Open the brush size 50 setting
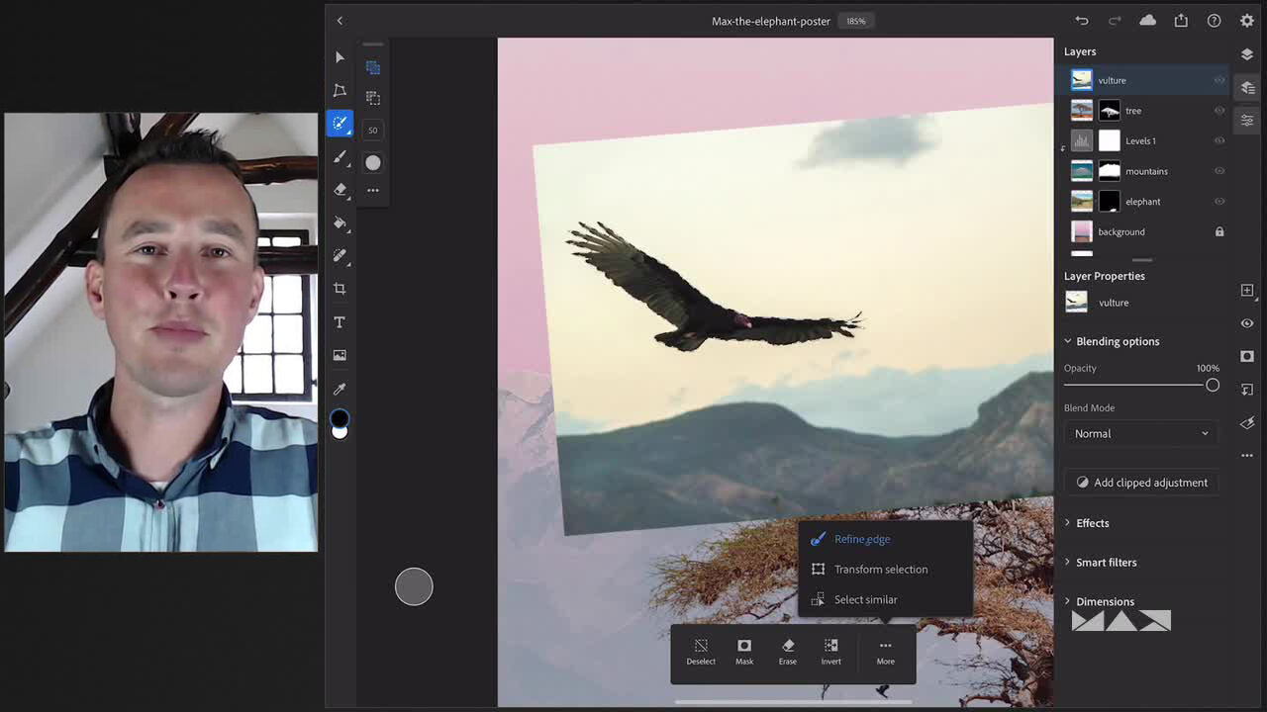 click(x=373, y=130)
